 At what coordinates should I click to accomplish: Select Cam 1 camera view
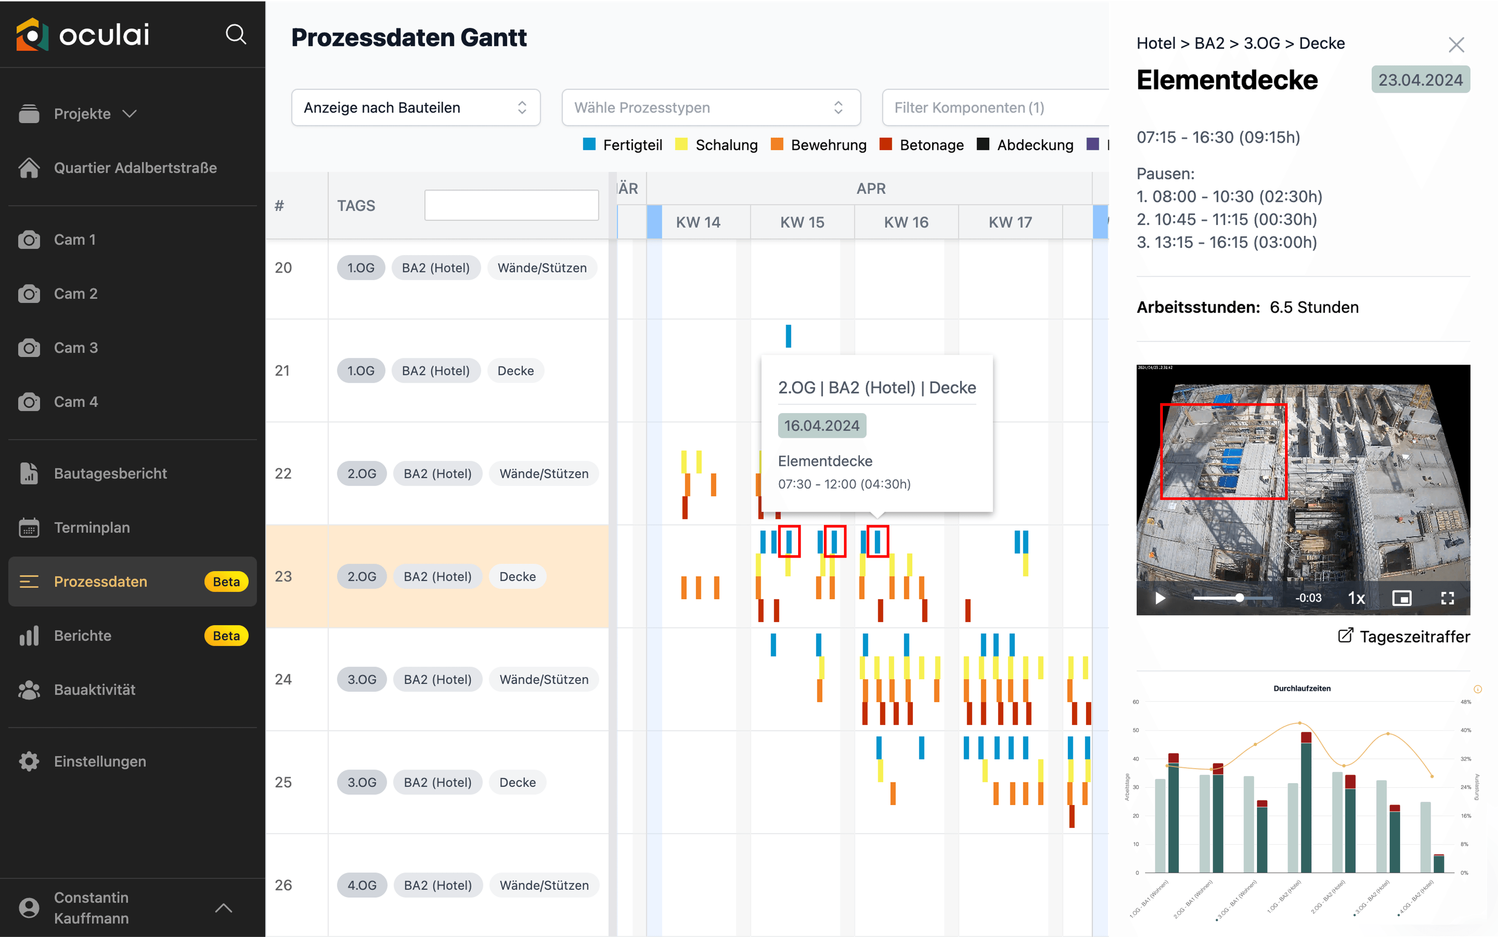click(75, 239)
